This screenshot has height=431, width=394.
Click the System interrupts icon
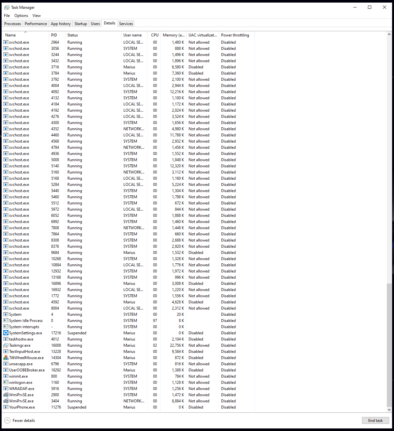coord(6,327)
